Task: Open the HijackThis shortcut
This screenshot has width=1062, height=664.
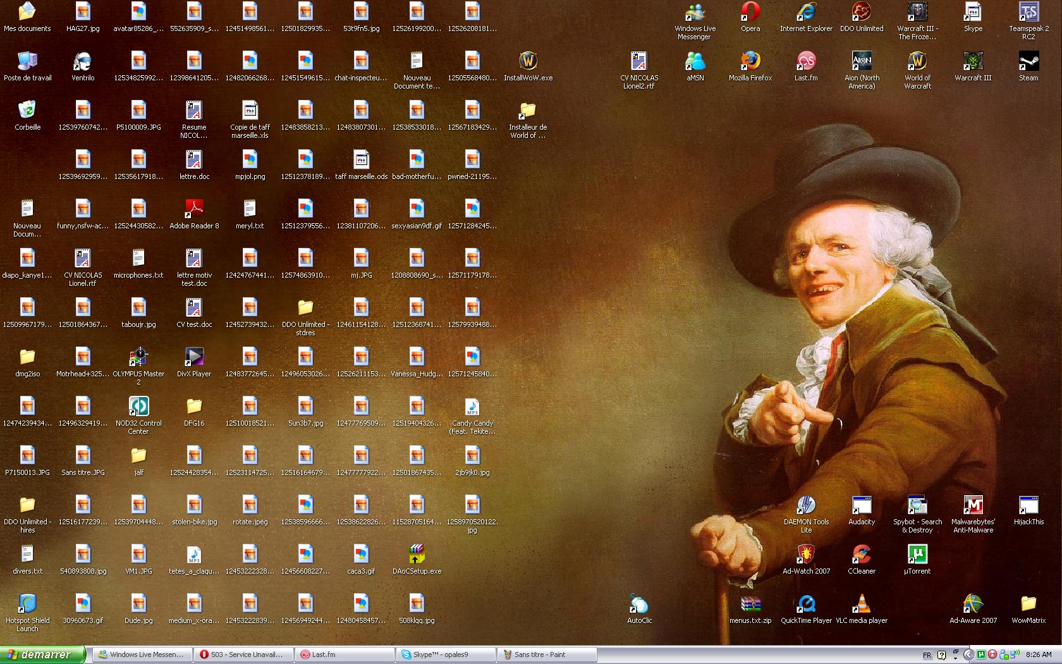Action: (x=1028, y=510)
